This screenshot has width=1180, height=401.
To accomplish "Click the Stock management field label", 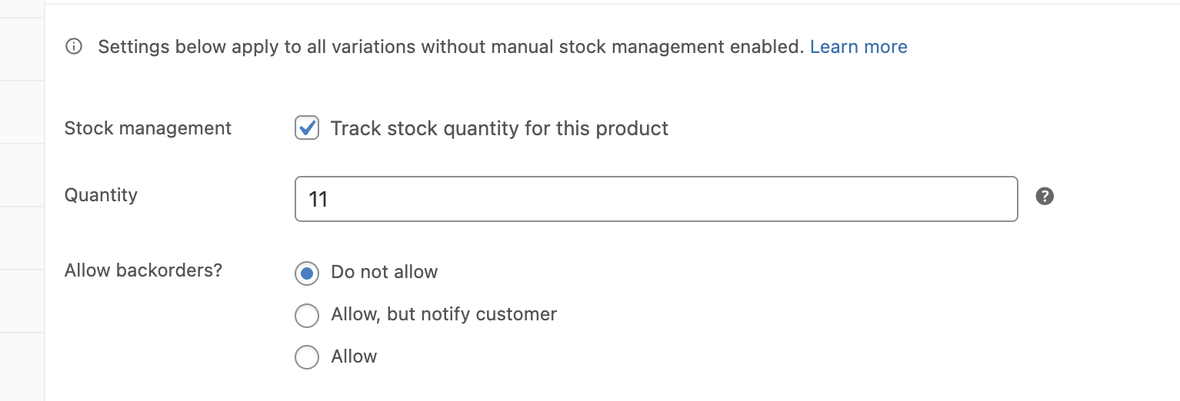I will click(x=148, y=128).
